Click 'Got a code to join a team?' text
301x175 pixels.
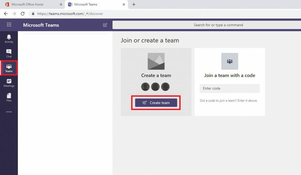click(228, 101)
